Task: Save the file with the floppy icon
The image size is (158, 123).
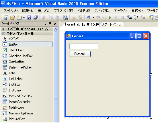Action: [29, 17]
